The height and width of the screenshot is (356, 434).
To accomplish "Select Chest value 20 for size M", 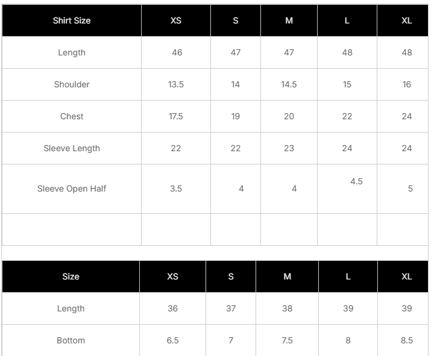I will 289,116.
